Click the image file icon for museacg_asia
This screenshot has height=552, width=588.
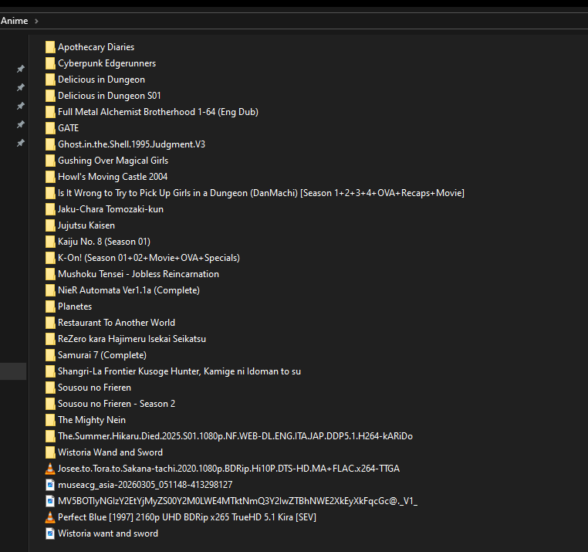[50, 485]
